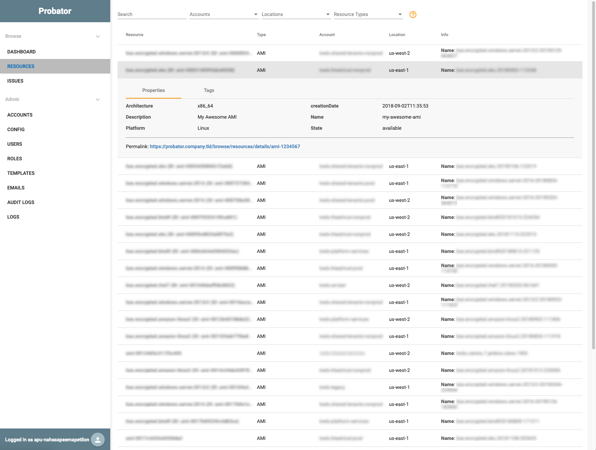Open the AMI permalink URL
The height and width of the screenshot is (450, 596).
point(225,146)
